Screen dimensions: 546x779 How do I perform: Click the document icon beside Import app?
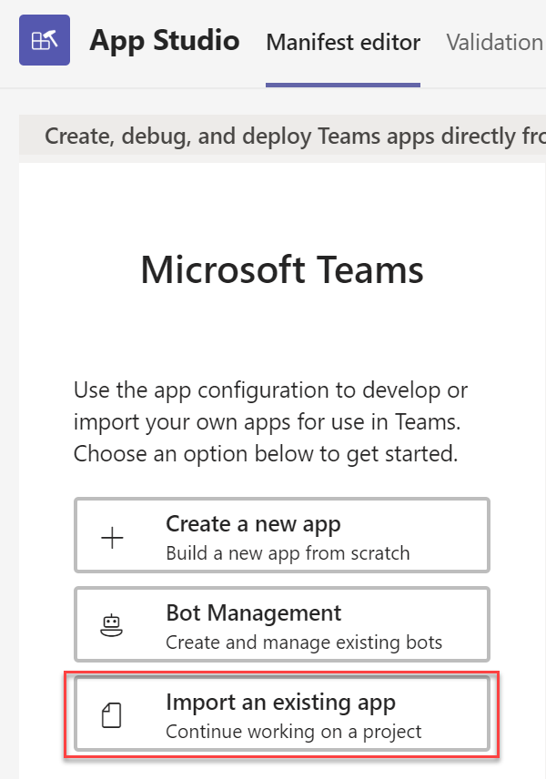pos(112,715)
